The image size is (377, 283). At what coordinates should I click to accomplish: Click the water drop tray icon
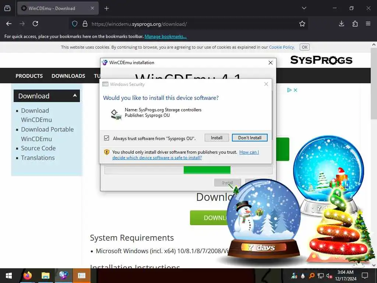click(303, 276)
